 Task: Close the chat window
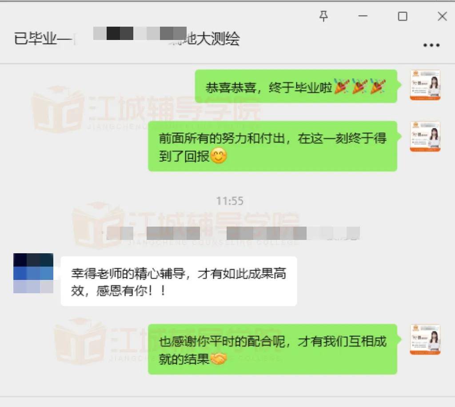(442, 16)
